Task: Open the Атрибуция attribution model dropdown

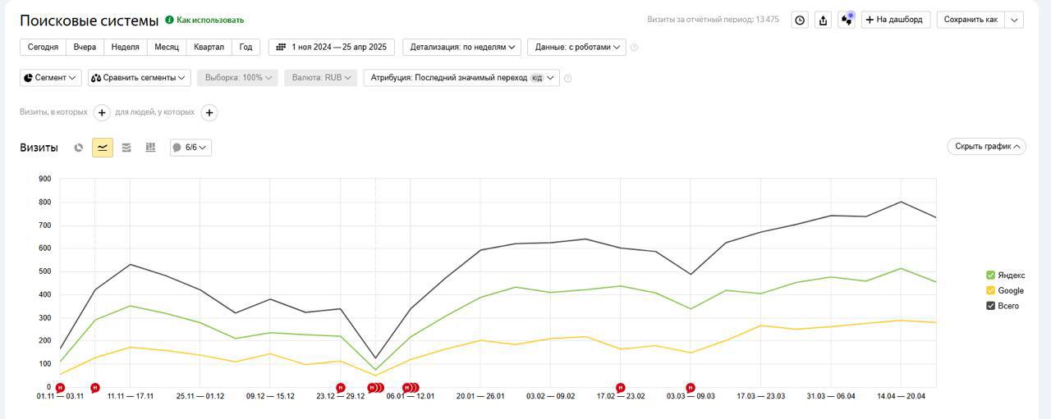Action: 461,78
